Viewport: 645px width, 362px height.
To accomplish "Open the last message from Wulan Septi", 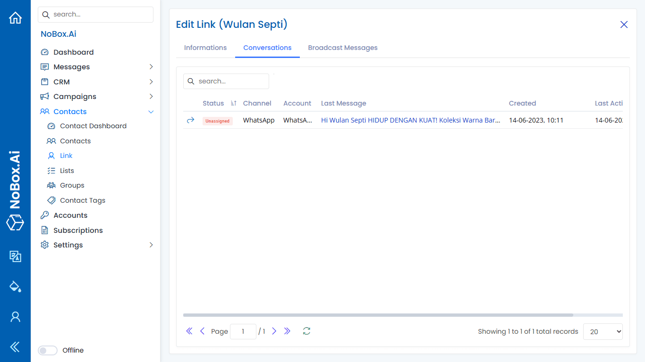I will pyautogui.click(x=410, y=120).
